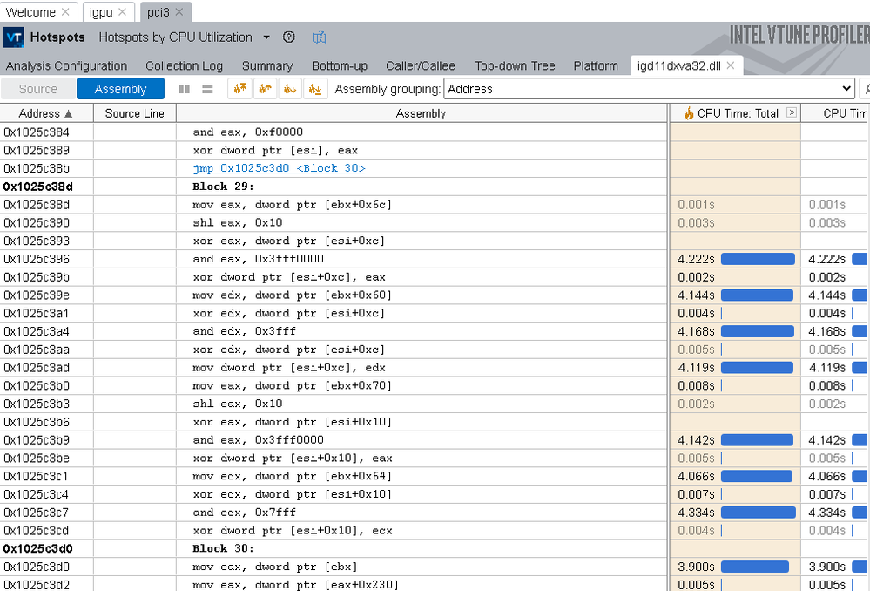Viewport: 870px width, 591px height.
Task: Toggle the Source view button
Action: click(37, 89)
